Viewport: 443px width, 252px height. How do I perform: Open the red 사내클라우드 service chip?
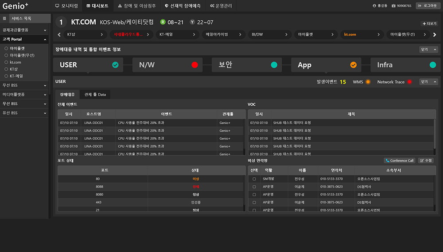pos(131,34)
